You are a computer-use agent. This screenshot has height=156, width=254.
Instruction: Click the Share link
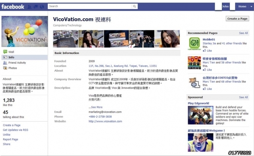click(6, 144)
